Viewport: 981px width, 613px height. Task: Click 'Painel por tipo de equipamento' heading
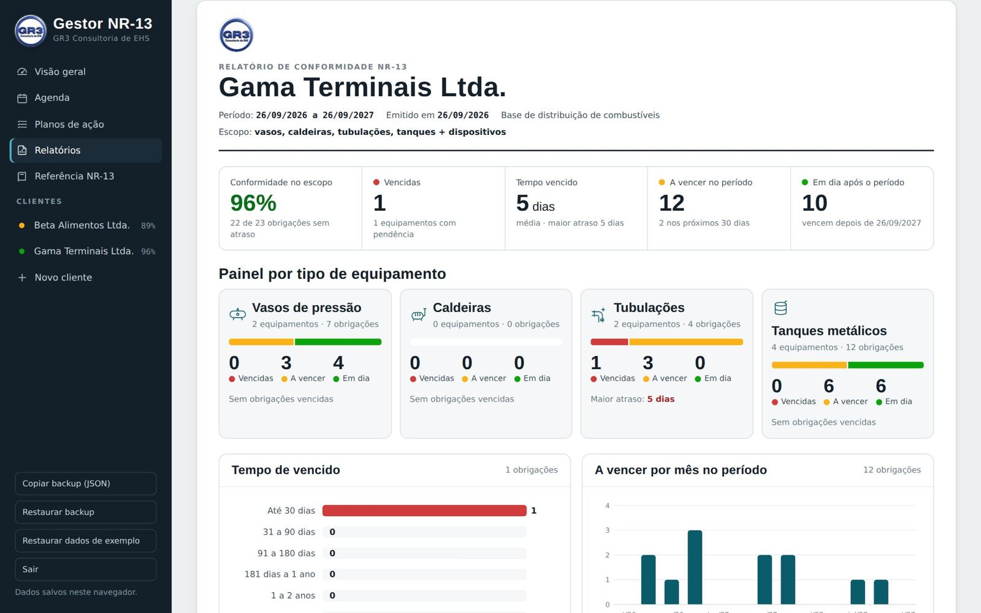coord(332,274)
